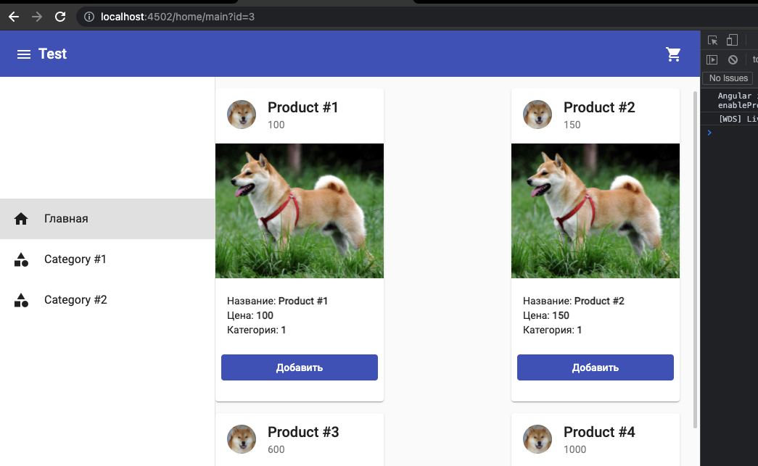The width and height of the screenshot is (758, 466).
Task: Click the 1000 subtitle under Product #4
Action: 574,449
